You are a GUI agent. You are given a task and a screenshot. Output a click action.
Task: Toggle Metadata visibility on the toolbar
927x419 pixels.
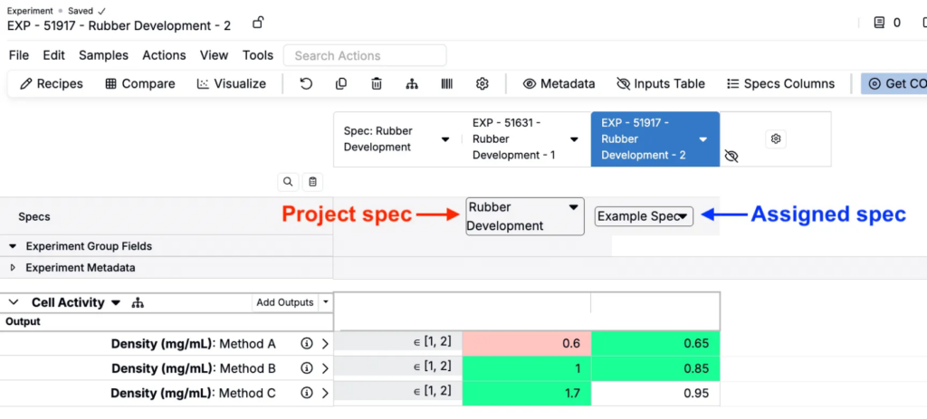click(559, 84)
